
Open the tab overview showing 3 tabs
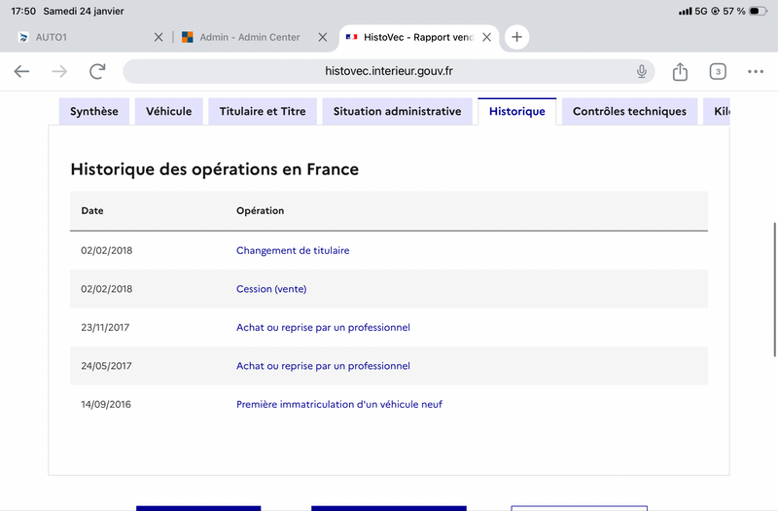(718, 71)
